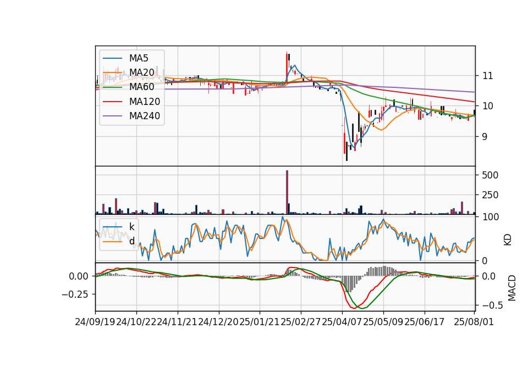The image size is (528, 379).
Task: Click the date label 24/09/19
Action: click(x=95, y=322)
